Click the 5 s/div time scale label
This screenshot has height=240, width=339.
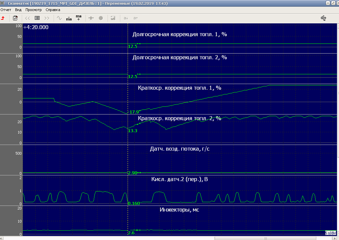(x=330, y=233)
